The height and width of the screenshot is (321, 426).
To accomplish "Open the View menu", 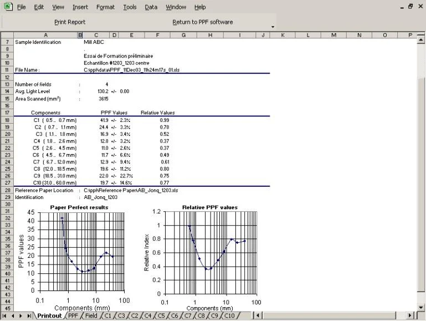I will pos(58,7).
